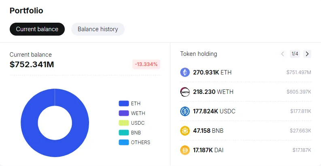The image size is (321, 166).
Task: Open the 270.931K ETH holding row
Action: click(x=246, y=72)
